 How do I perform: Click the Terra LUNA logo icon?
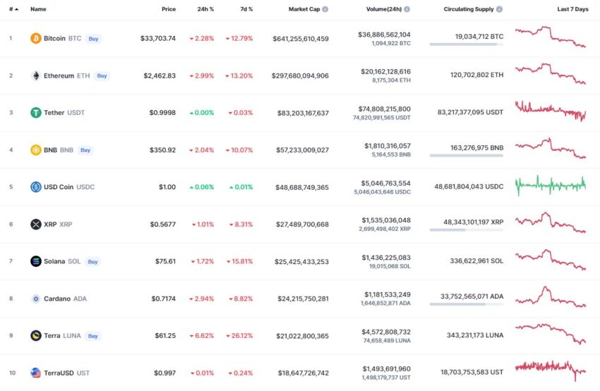click(35, 335)
